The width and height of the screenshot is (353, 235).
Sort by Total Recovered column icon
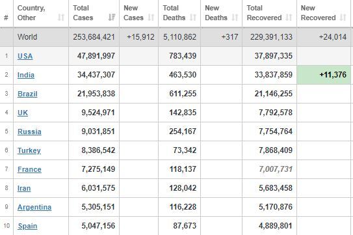point(289,18)
